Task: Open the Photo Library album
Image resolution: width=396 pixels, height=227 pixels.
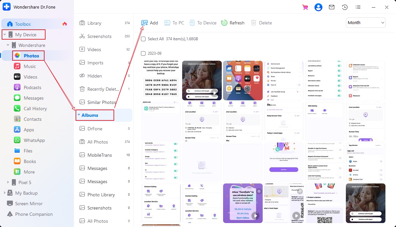Action: [104, 195]
